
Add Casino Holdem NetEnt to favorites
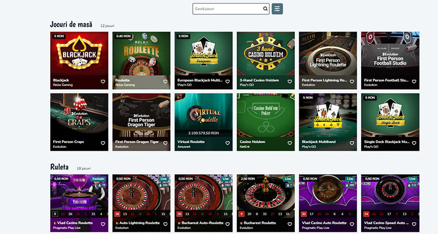tap(290, 143)
